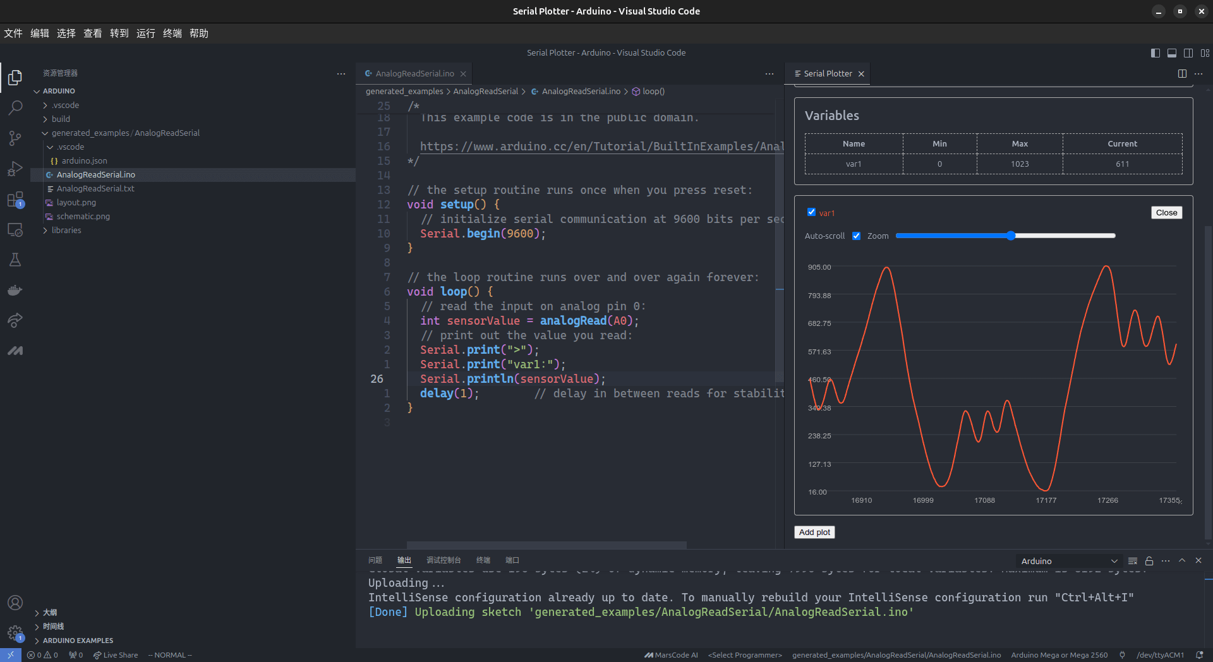Click Arduino Mega or Mega 2560 board selector
The height and width of the screenshot is (662, 1213).
point(1059,655)
